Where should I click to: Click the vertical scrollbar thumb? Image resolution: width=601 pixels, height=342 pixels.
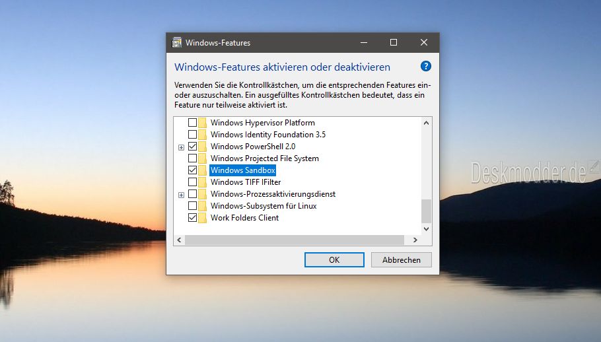click(x=426, y=211)
